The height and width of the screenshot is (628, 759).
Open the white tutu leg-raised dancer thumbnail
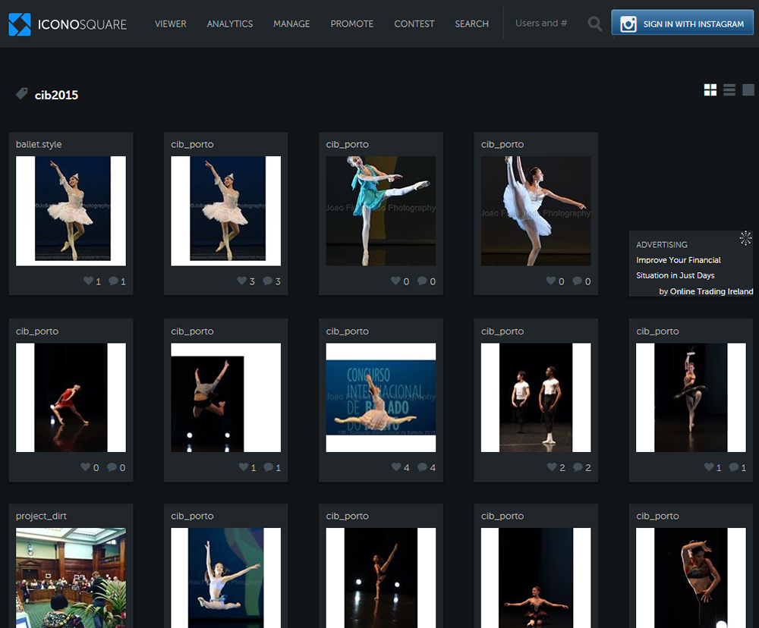536,211
